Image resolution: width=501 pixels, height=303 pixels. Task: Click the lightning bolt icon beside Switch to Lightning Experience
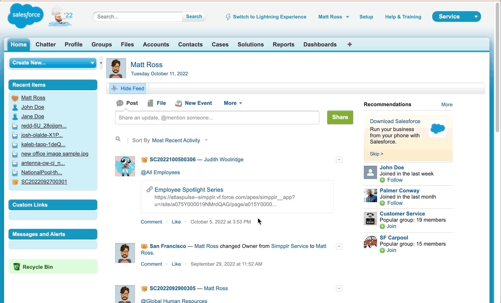click(x=228, y=17)
